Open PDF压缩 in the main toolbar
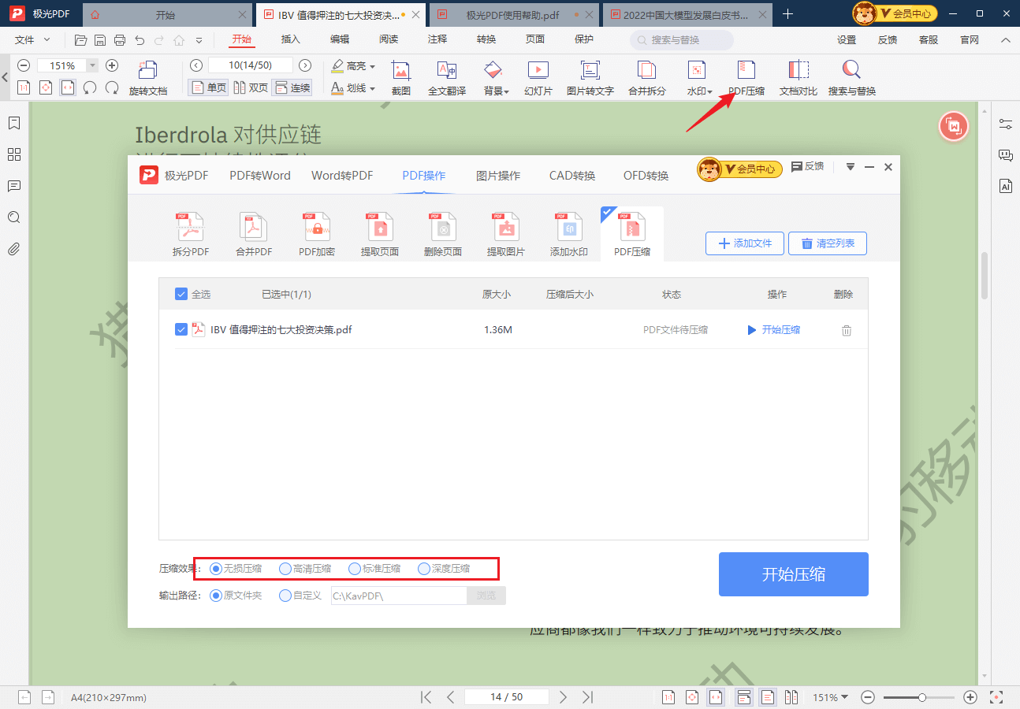 click(x=746, y=78)
